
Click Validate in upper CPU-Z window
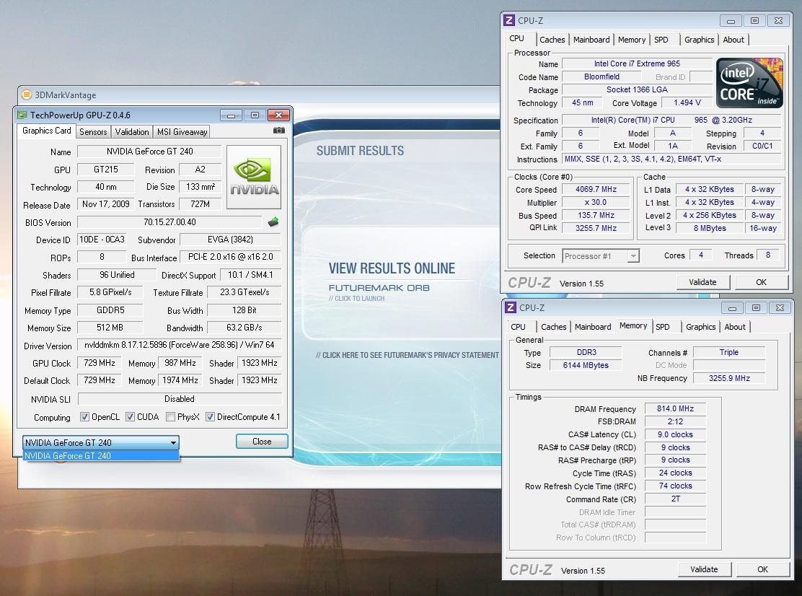point(702,282)
